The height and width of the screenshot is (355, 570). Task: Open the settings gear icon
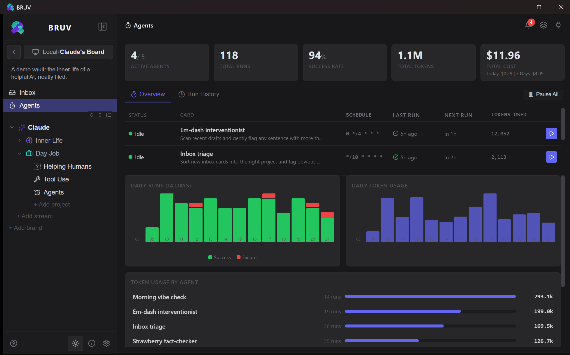coord(106,343)
